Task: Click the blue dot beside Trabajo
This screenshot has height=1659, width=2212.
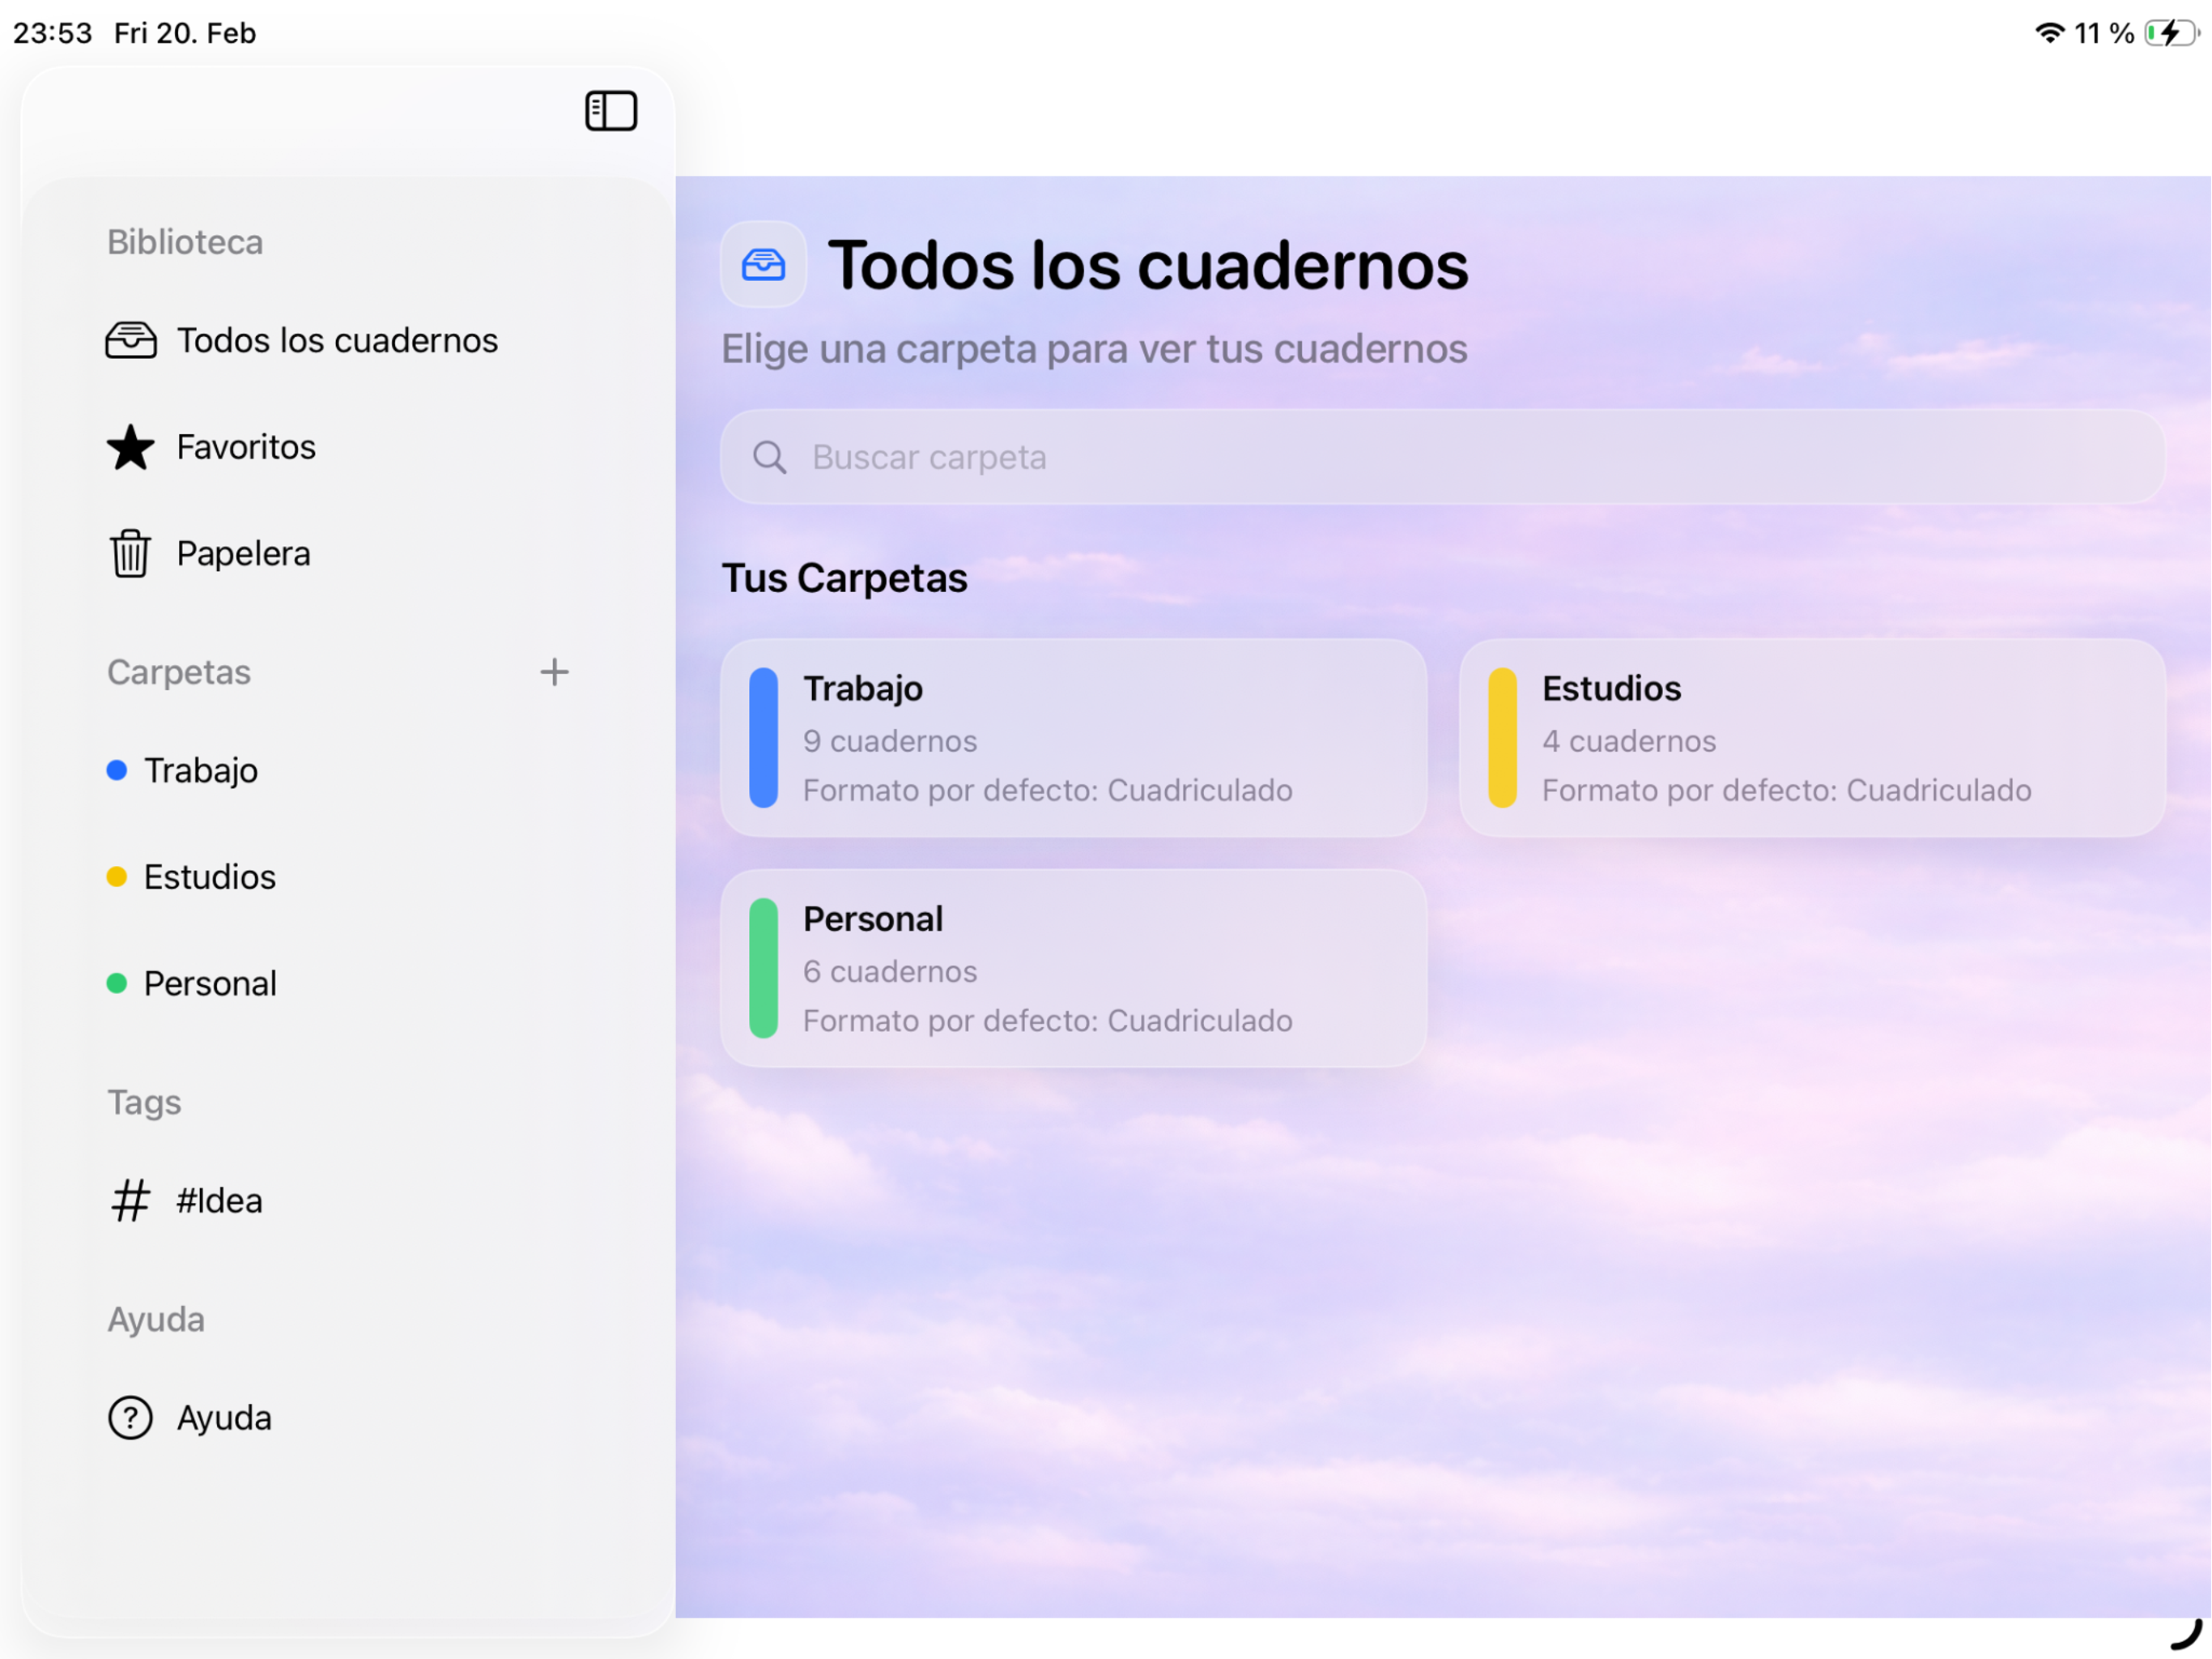Action: [x=117, y=770]
